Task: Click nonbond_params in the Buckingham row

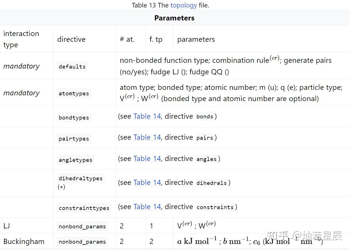Action: click(82, 242)
